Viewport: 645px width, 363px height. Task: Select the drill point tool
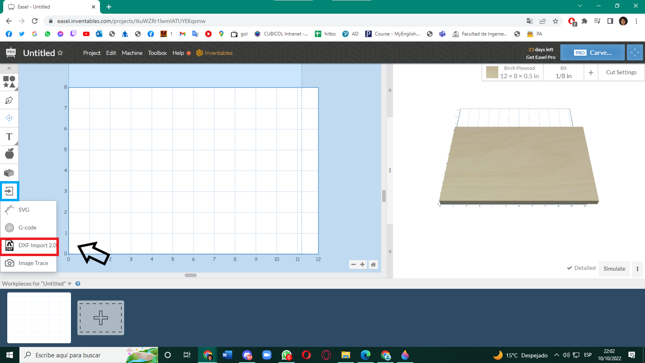coord(9,118)
